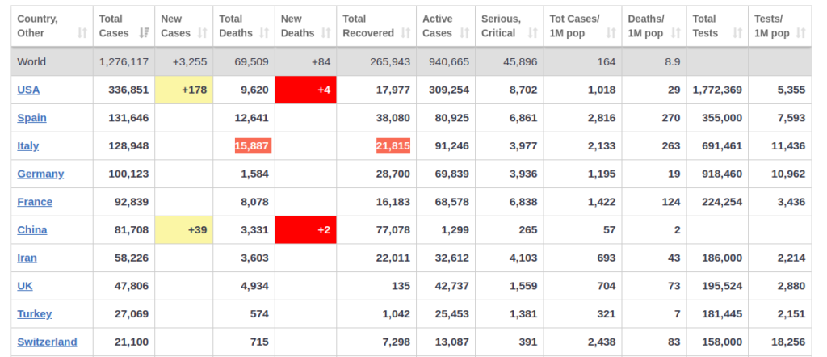Image resolution: width=827 pixels, height=357 pixels.
Task: Click Germany total cases 100,123
Action: [128, 174]
